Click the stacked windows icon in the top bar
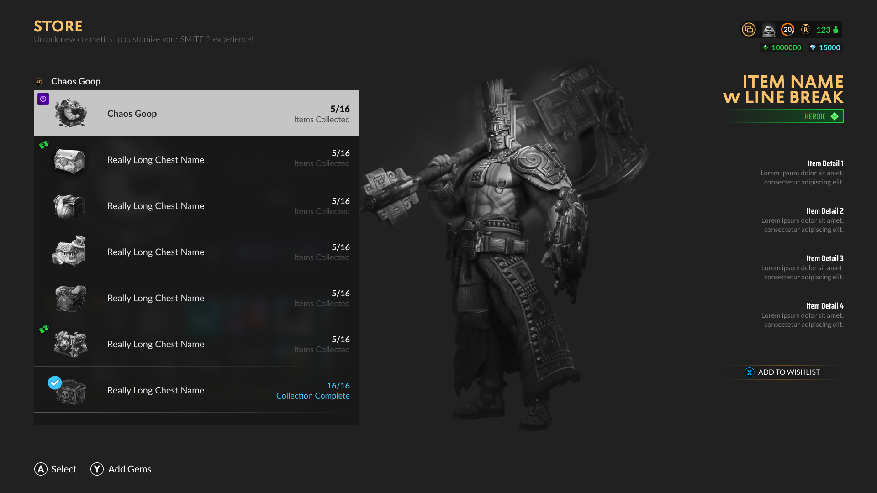The image size is (877, 493). coord(749,30)
